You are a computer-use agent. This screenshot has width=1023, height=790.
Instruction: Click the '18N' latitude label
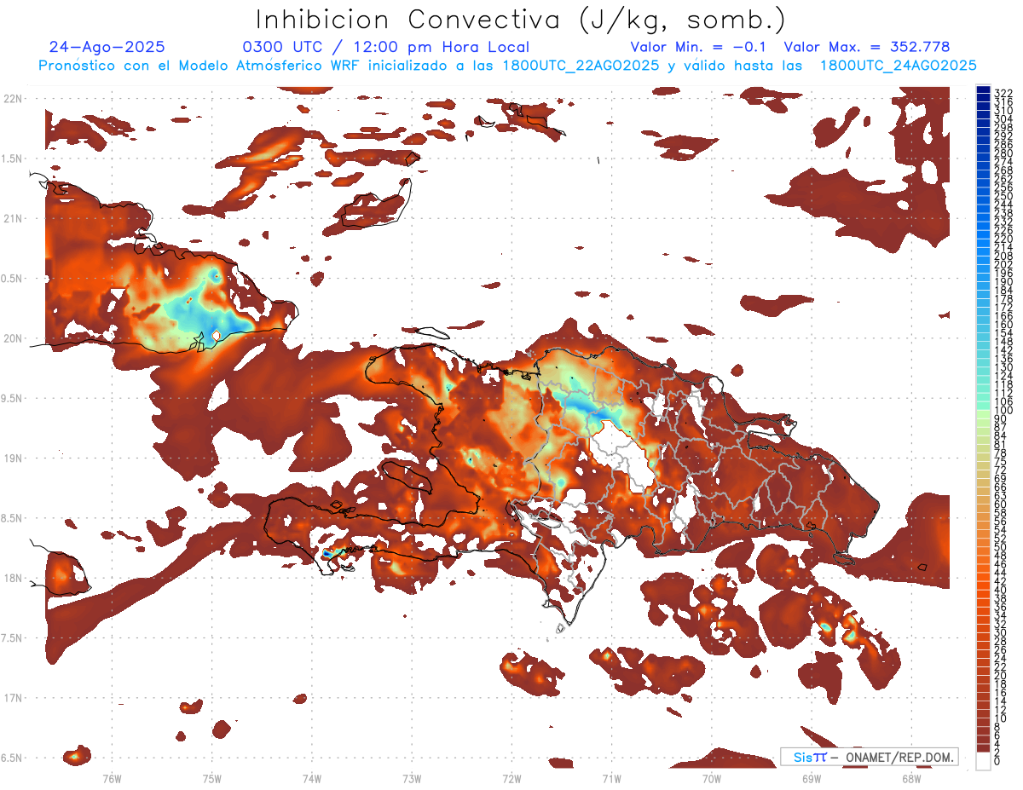(x=12, y=578)
